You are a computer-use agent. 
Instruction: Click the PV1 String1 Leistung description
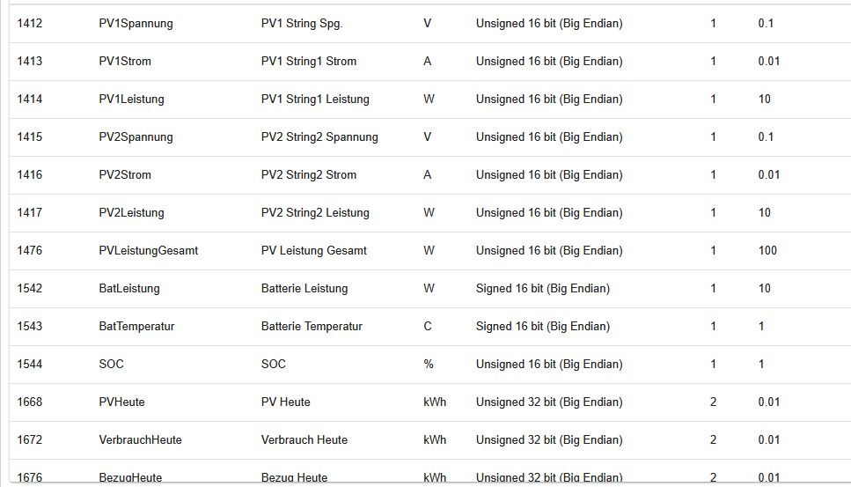point(315,100)
